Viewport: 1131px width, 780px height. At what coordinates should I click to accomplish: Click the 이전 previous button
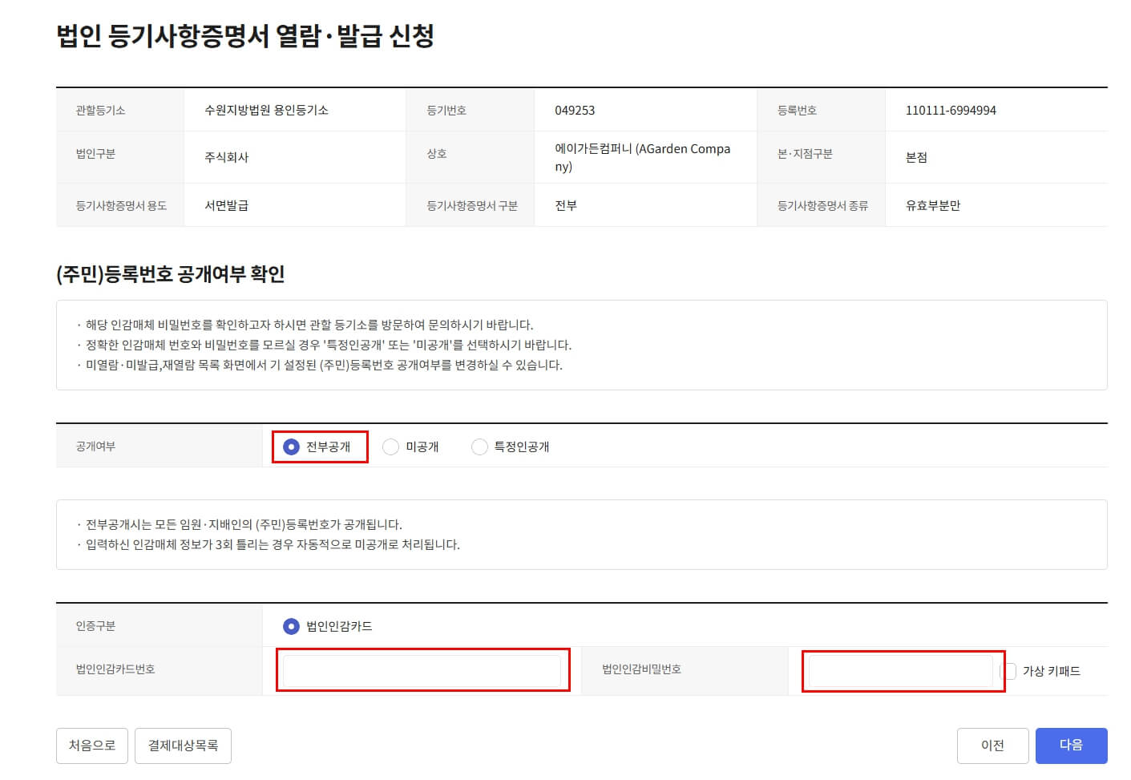tap(993, 745)
